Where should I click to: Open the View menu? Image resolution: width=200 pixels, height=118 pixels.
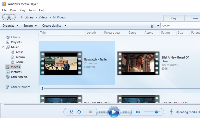pos(13,10)
